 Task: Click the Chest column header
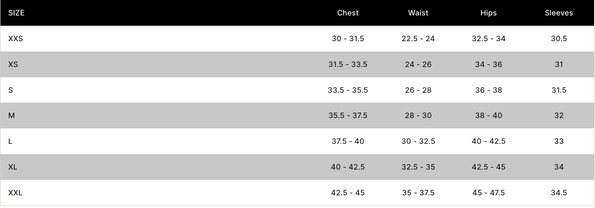click(x=348, y=13)
